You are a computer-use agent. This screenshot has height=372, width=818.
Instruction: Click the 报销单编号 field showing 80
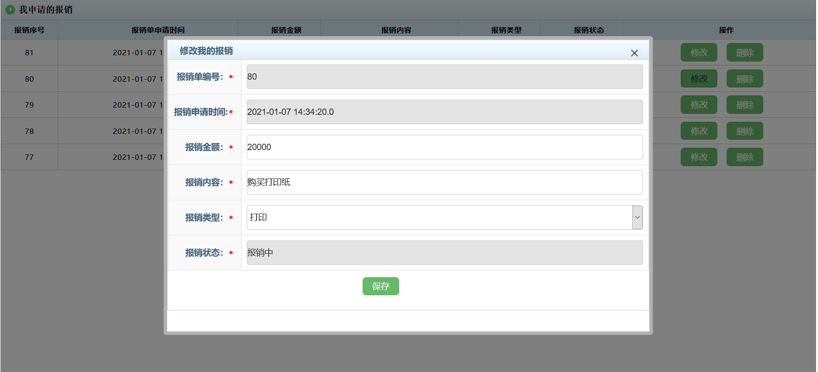tap(445, 77)
